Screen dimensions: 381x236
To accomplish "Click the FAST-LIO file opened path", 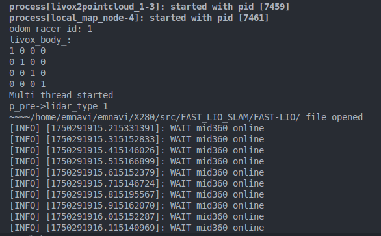I will point(186,117).
